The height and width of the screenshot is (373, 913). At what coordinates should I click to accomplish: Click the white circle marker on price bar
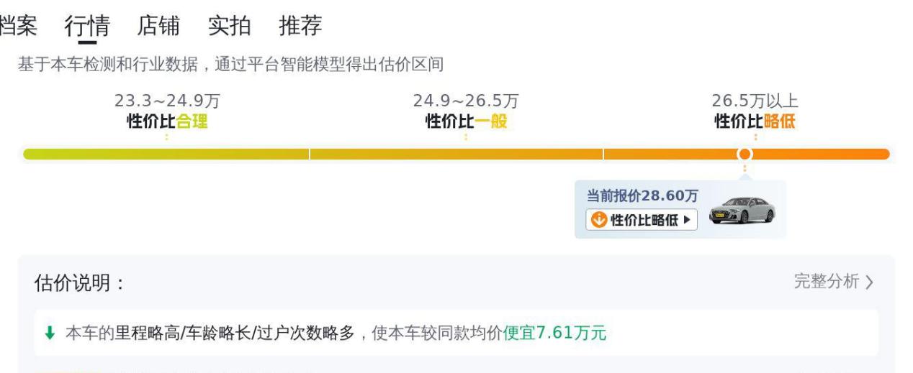[x=745, y=154]
